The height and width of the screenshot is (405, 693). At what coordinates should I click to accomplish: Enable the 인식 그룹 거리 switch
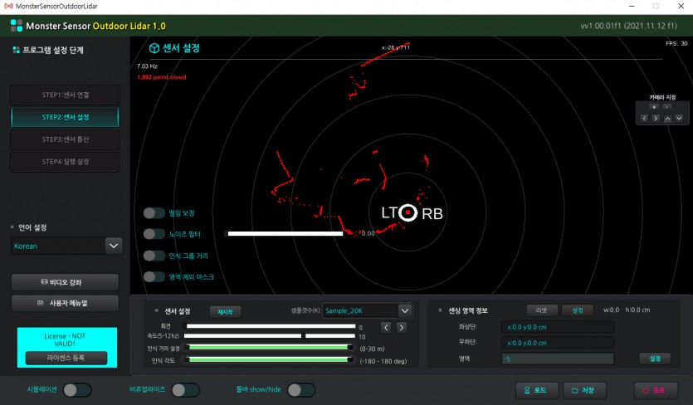(154, 256)
